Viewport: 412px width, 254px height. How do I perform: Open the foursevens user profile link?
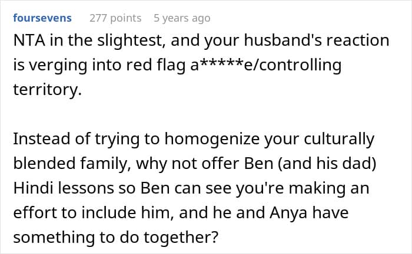[x=42, y=18]
